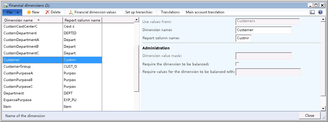Click the Report column name header
The width and height of the screenshot is (328, 122).
(83, 20)
